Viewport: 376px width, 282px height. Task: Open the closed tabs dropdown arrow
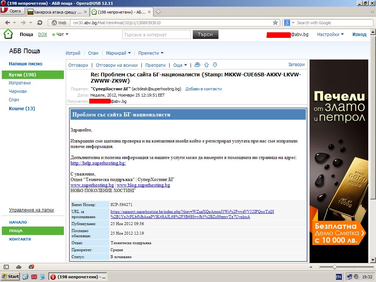tap(372, 11)
